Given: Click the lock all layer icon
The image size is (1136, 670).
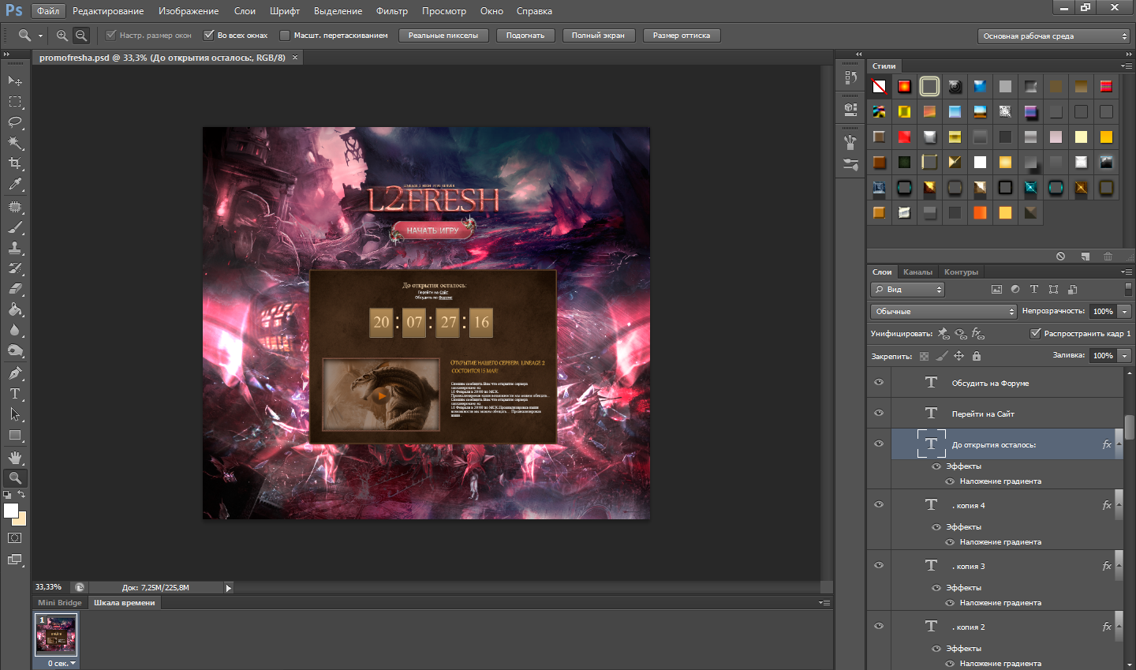Looking at the screenshot, I should pos(977,356).
